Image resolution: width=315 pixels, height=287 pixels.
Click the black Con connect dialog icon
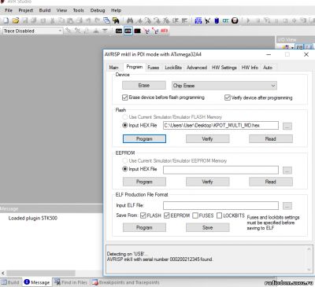point(119,31)
